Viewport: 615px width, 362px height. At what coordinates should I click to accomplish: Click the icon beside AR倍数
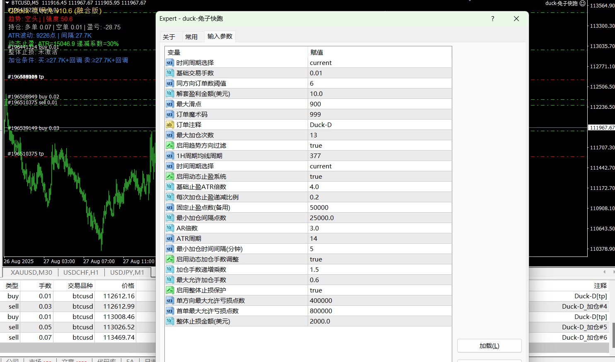coord(170,228)
